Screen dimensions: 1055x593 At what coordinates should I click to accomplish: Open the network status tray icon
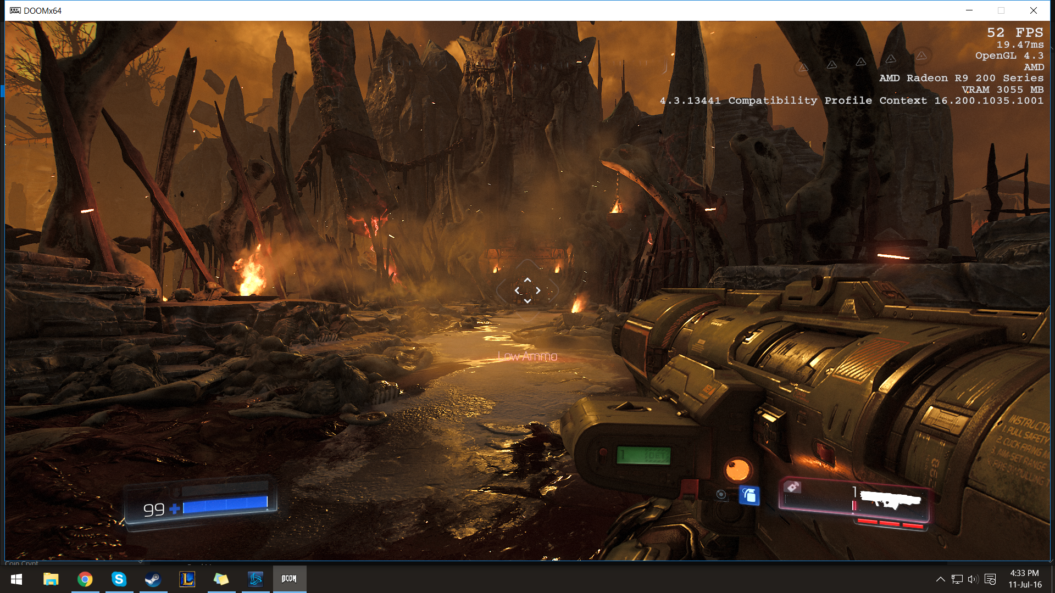(x=957, y=579)
